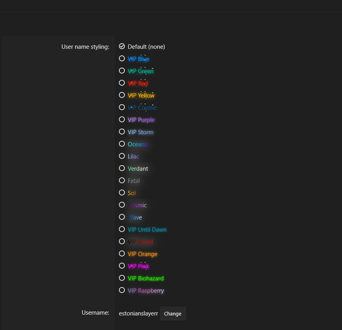
Task: Choose the Fatal styling option
Action: coord(122,181)
